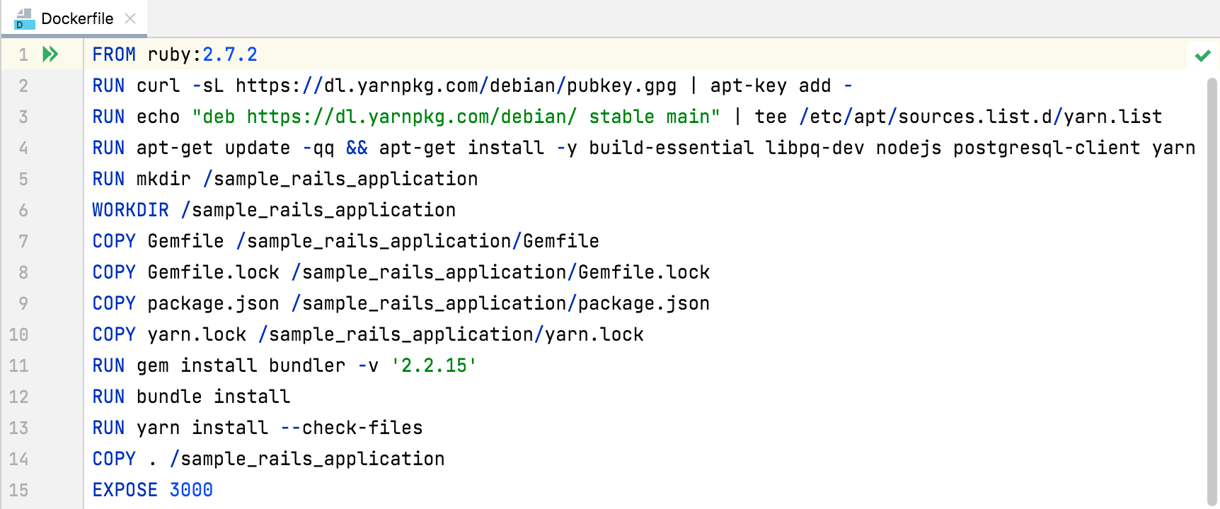Click line number 5 in the gutter
Screen dimensions: 1220x509
pos(23,178)
